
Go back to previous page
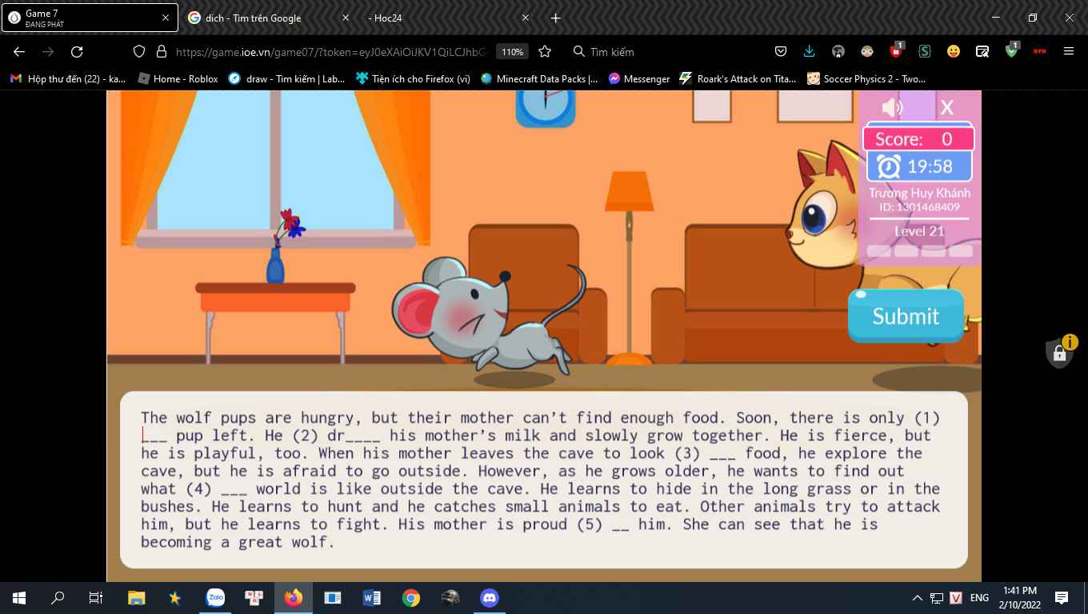pos(19,51)
